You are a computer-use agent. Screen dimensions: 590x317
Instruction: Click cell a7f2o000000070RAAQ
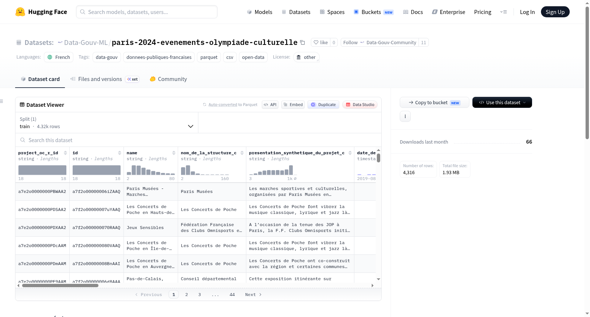(96, 228)
